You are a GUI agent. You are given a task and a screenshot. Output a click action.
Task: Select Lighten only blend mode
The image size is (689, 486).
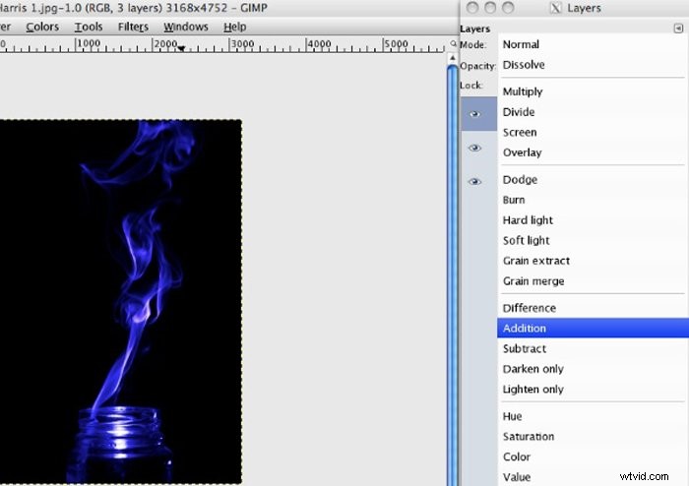pyautogui.click(x=532, y=390)
